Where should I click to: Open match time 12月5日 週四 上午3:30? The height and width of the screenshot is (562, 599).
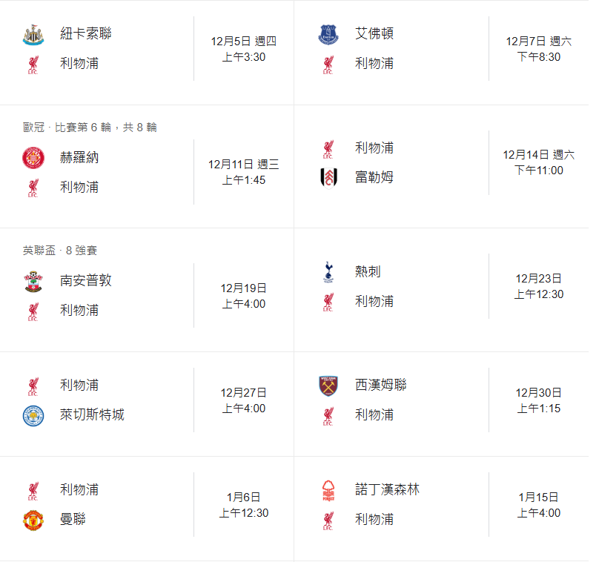point(243,49)
